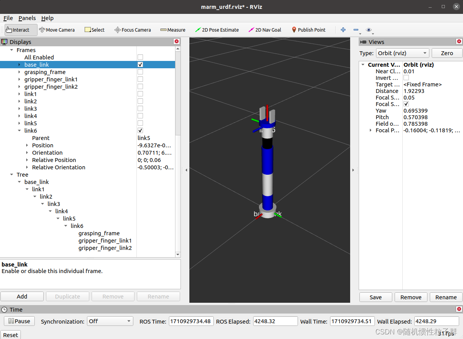Open the view Type dropdown
This screenshot has width=463, height=339.
click(402, 53)
